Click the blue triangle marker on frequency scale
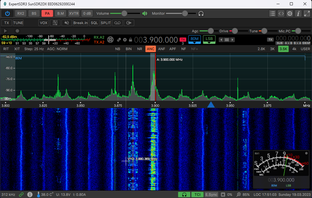Screen dimensions: 312x198 pos(211,105)
